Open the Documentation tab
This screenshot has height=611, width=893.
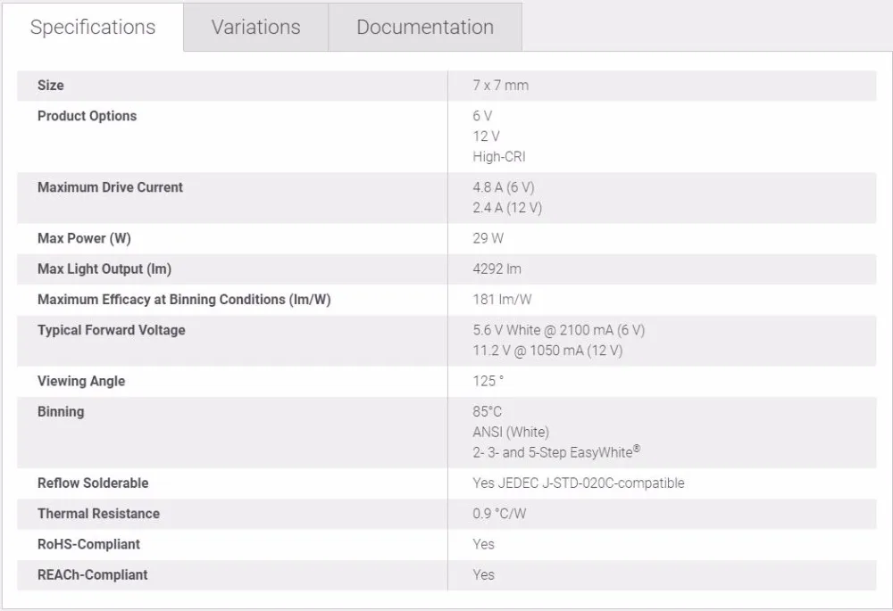[x=425, y=28]
